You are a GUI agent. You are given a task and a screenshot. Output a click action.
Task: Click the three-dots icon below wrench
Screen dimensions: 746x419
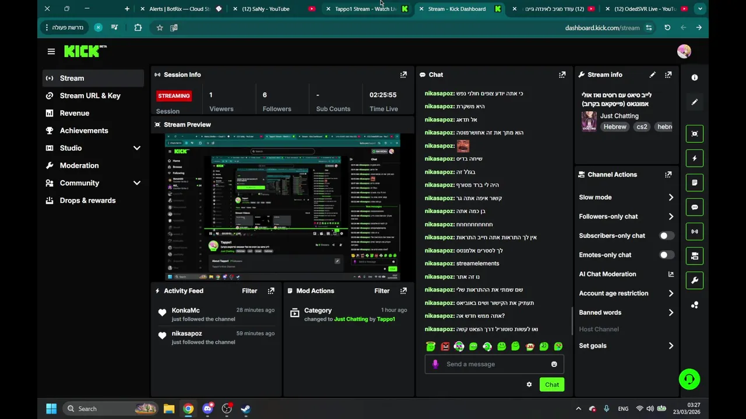coord(695,305)
